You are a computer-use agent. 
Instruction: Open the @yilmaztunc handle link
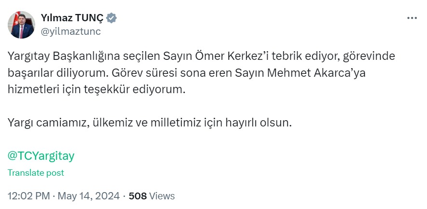(71, 31)
